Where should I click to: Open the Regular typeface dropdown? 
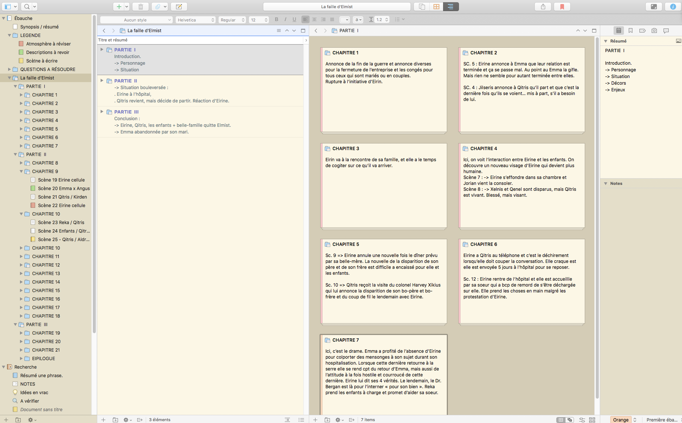[232, 20]
